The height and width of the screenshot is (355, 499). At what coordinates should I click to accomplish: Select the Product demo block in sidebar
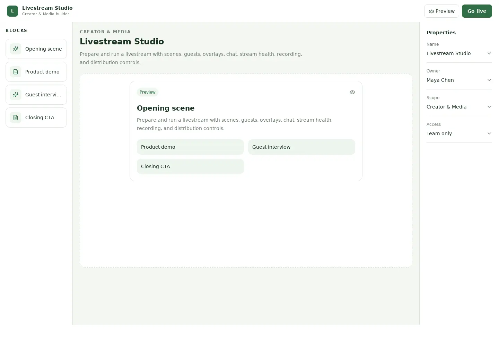click(36, 72)
